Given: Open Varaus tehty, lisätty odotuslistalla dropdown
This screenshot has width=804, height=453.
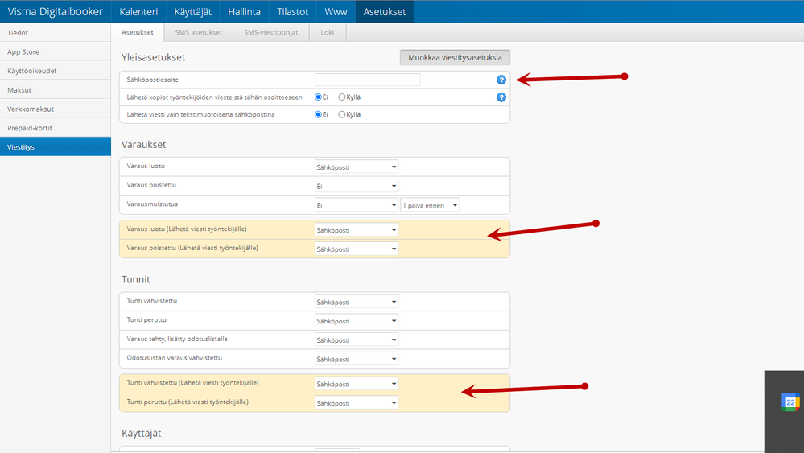Looking at the screenshot, I should [357, 340].
